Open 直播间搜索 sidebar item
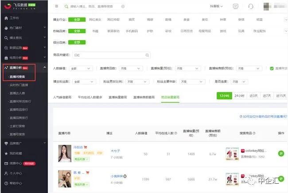Image resolution: width=288 pixels, height=193 pixels. pos(17,77)
